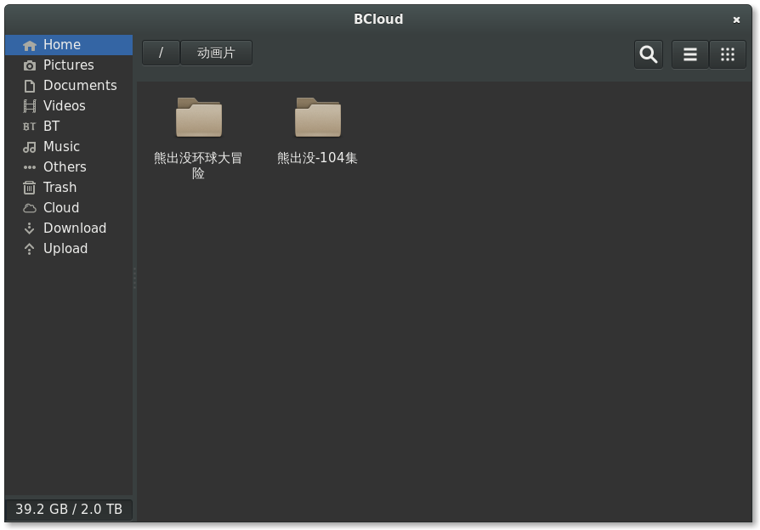
Task: Go to the Download tasks page
Action: 74,228
